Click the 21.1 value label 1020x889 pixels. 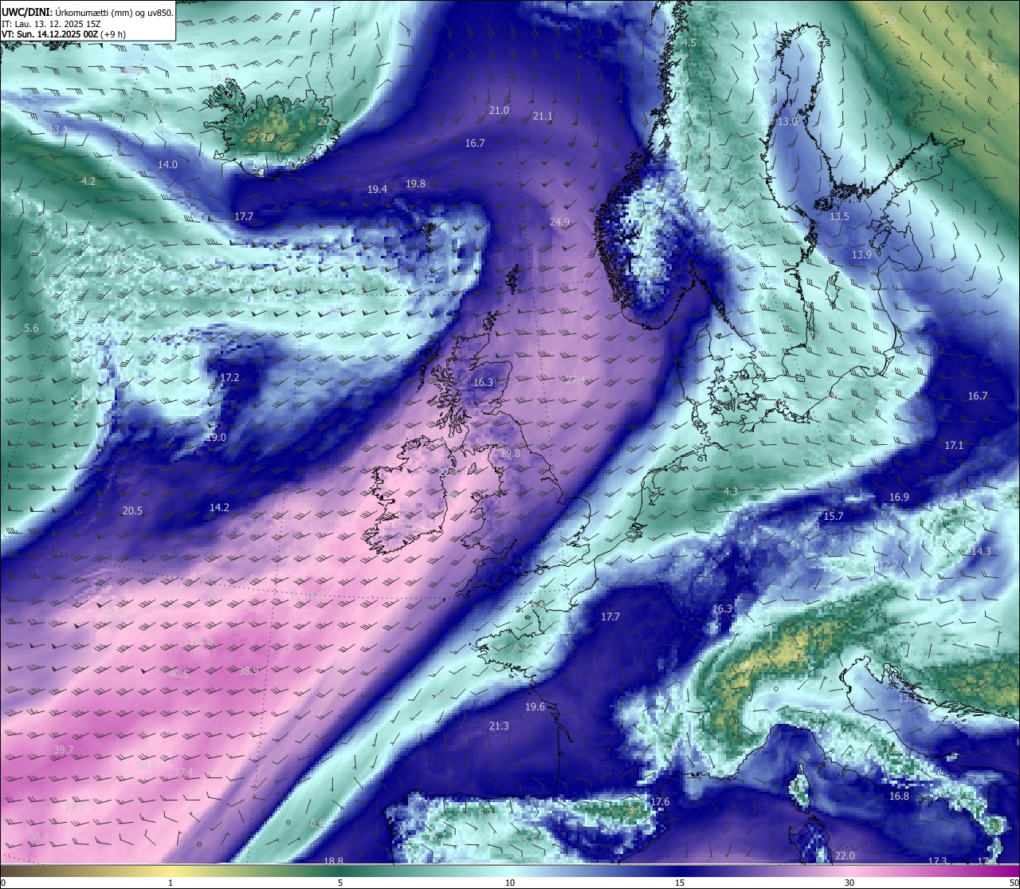[543, 116]
